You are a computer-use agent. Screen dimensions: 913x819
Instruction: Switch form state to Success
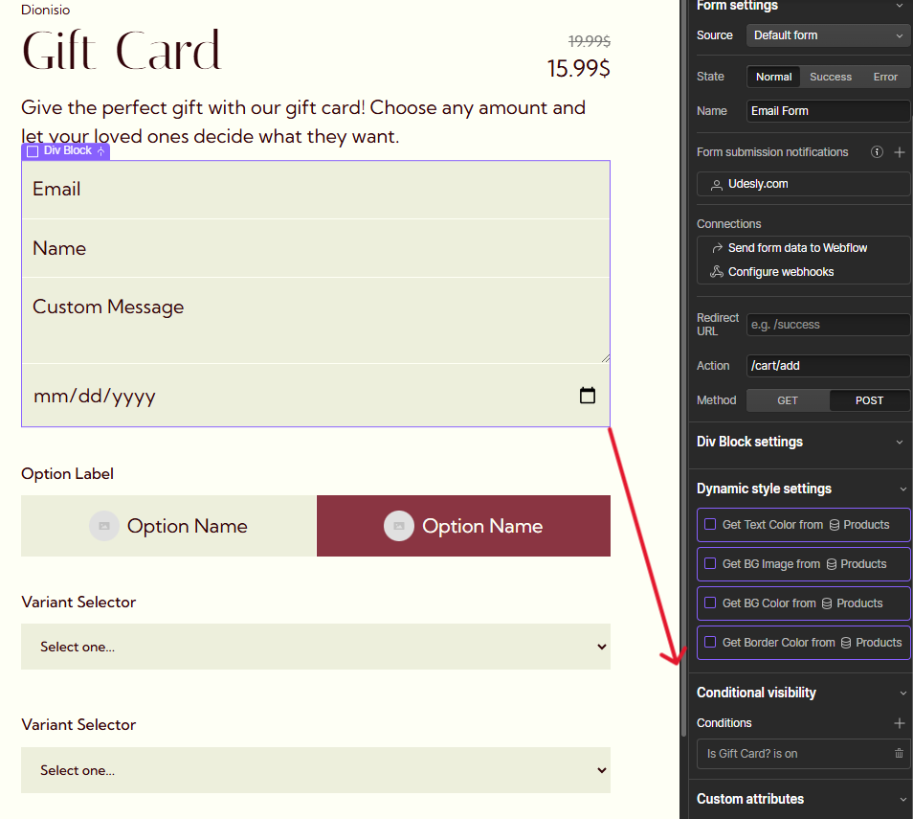point(830,77)
